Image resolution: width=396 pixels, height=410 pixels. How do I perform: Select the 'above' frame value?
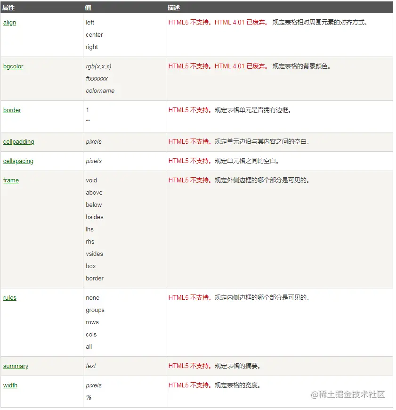click(94, 193)
